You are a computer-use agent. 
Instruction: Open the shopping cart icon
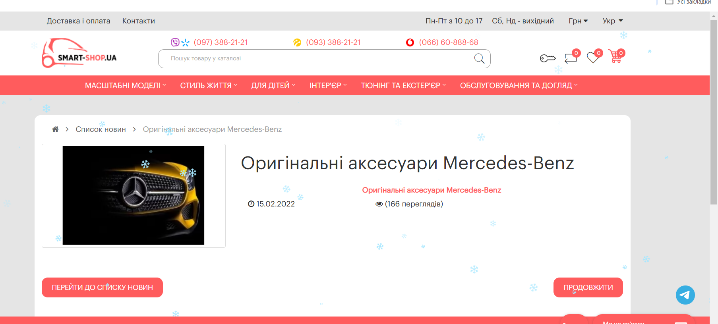point(615,57)
